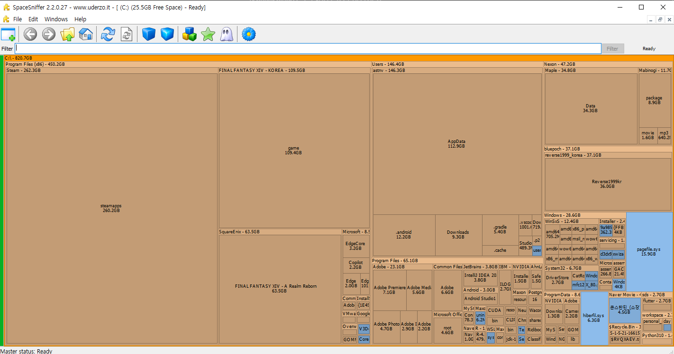Click the first blue cube detail icon

point(149,34)
